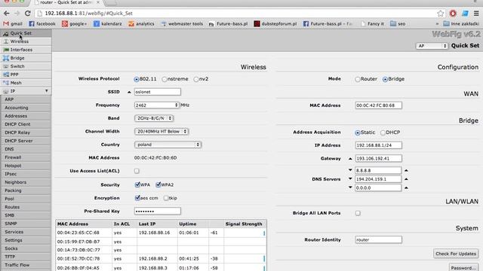The height and width of the screenshot is (271, 483).
Task: Go back with browser back arrow
Action: tap(7, 14)
